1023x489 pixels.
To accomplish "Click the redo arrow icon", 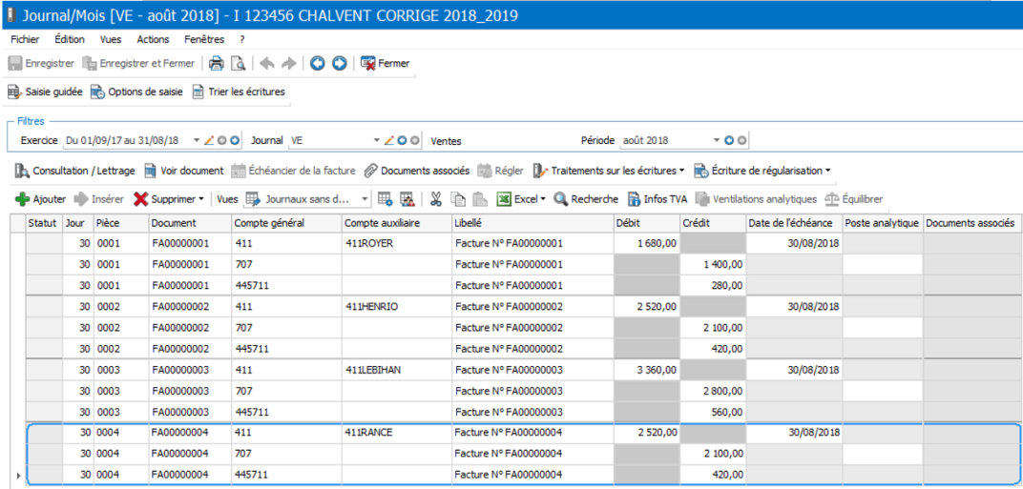I will pos(289,63).
